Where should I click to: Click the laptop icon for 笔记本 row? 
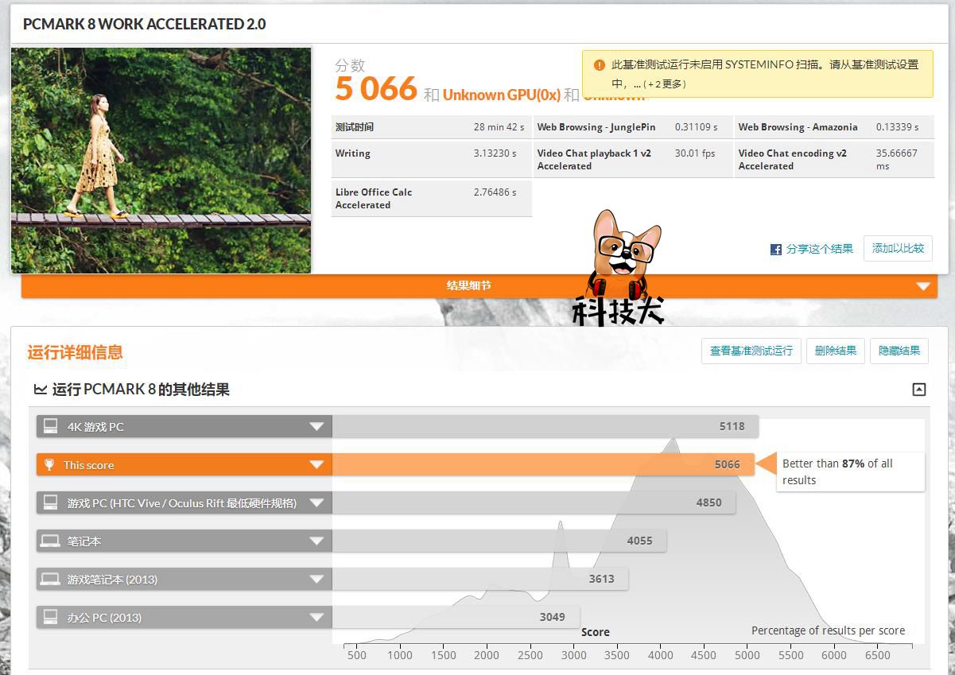coord(50,541)
